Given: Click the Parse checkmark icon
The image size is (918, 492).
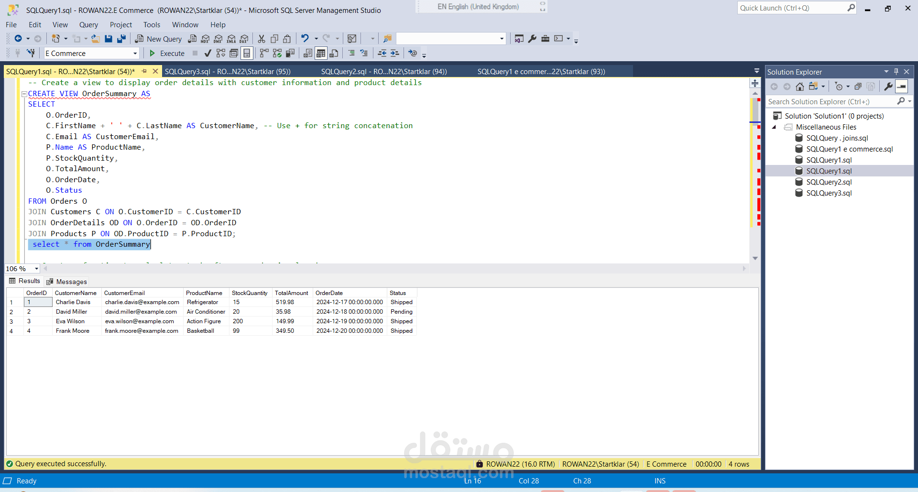Looking at the screenshot, I should coord(208,53).
